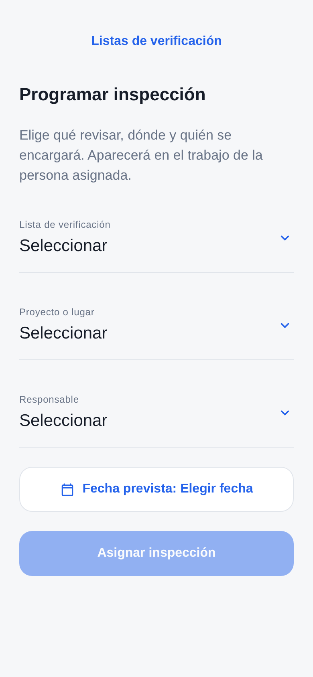Click the 'Responsable' field label
Screen dimensions: 313x677
pos(49,399)
